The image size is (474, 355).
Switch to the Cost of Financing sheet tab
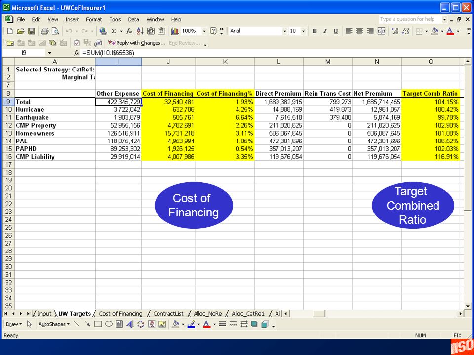point(120,314)
